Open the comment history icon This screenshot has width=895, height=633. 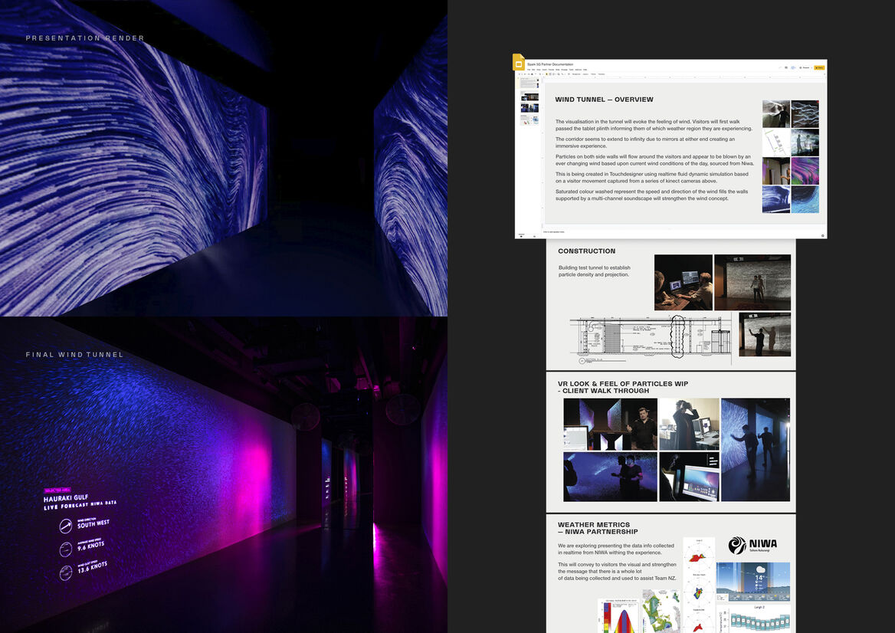click(786, 67)
